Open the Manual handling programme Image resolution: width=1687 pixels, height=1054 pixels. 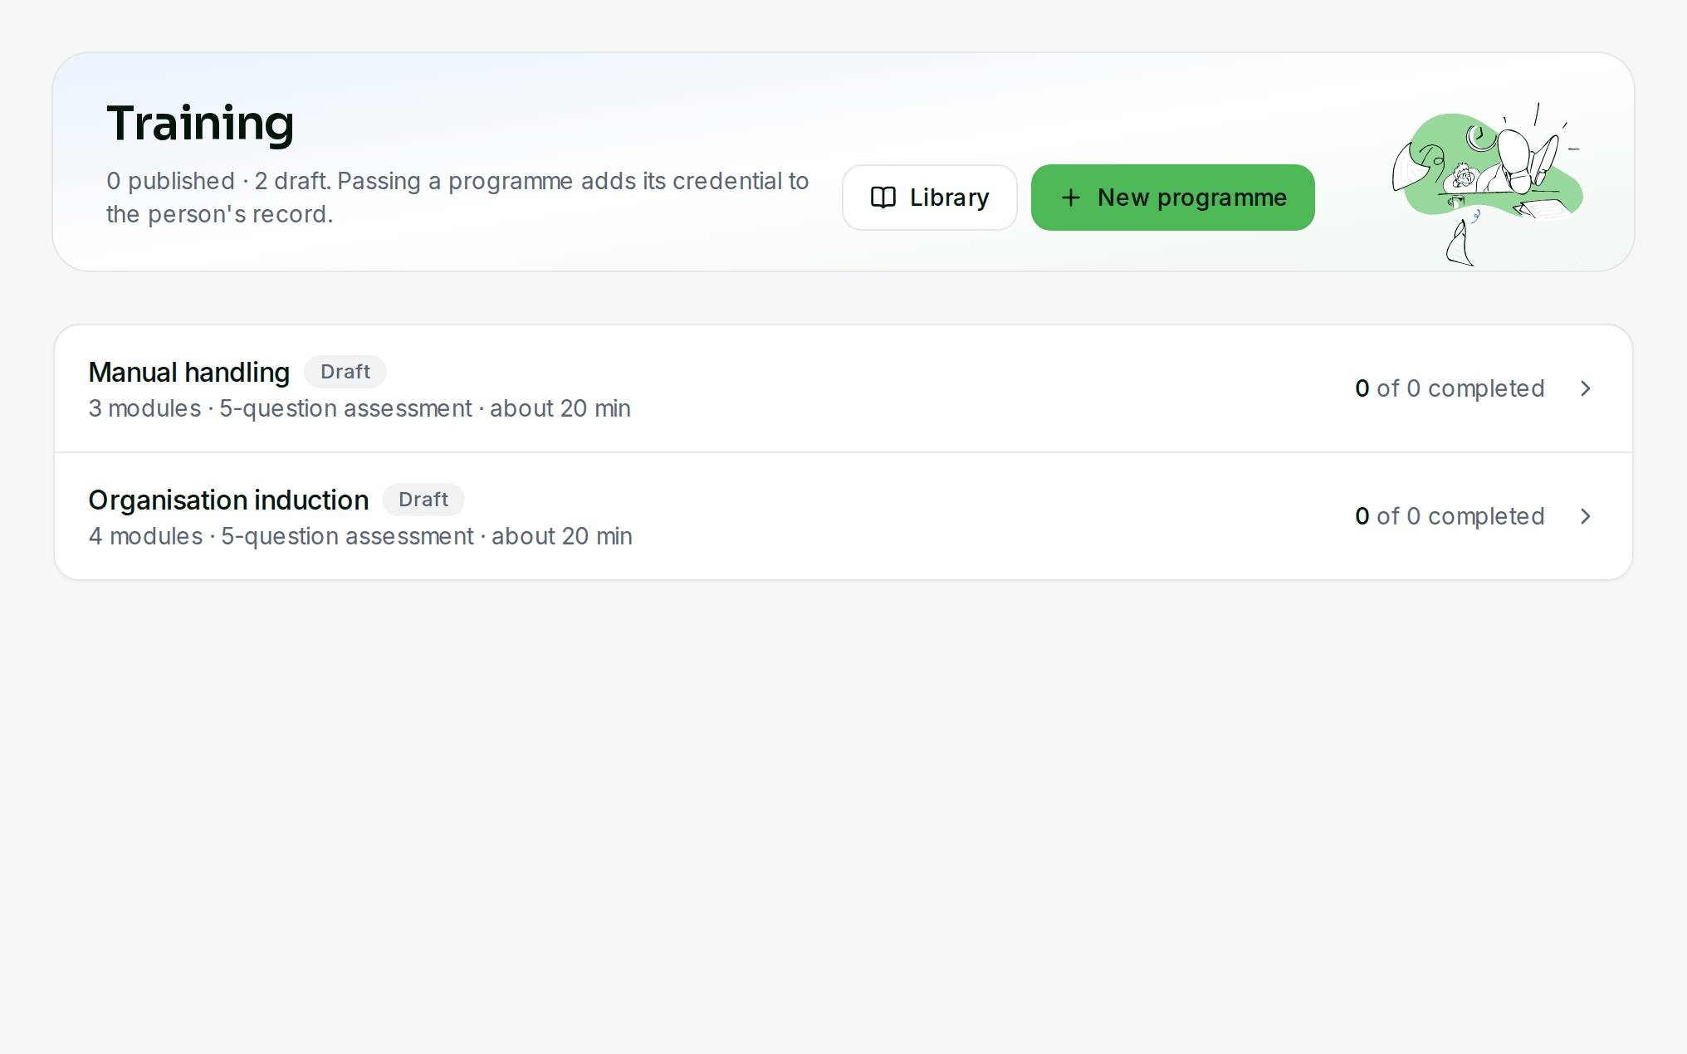(843, 388)
